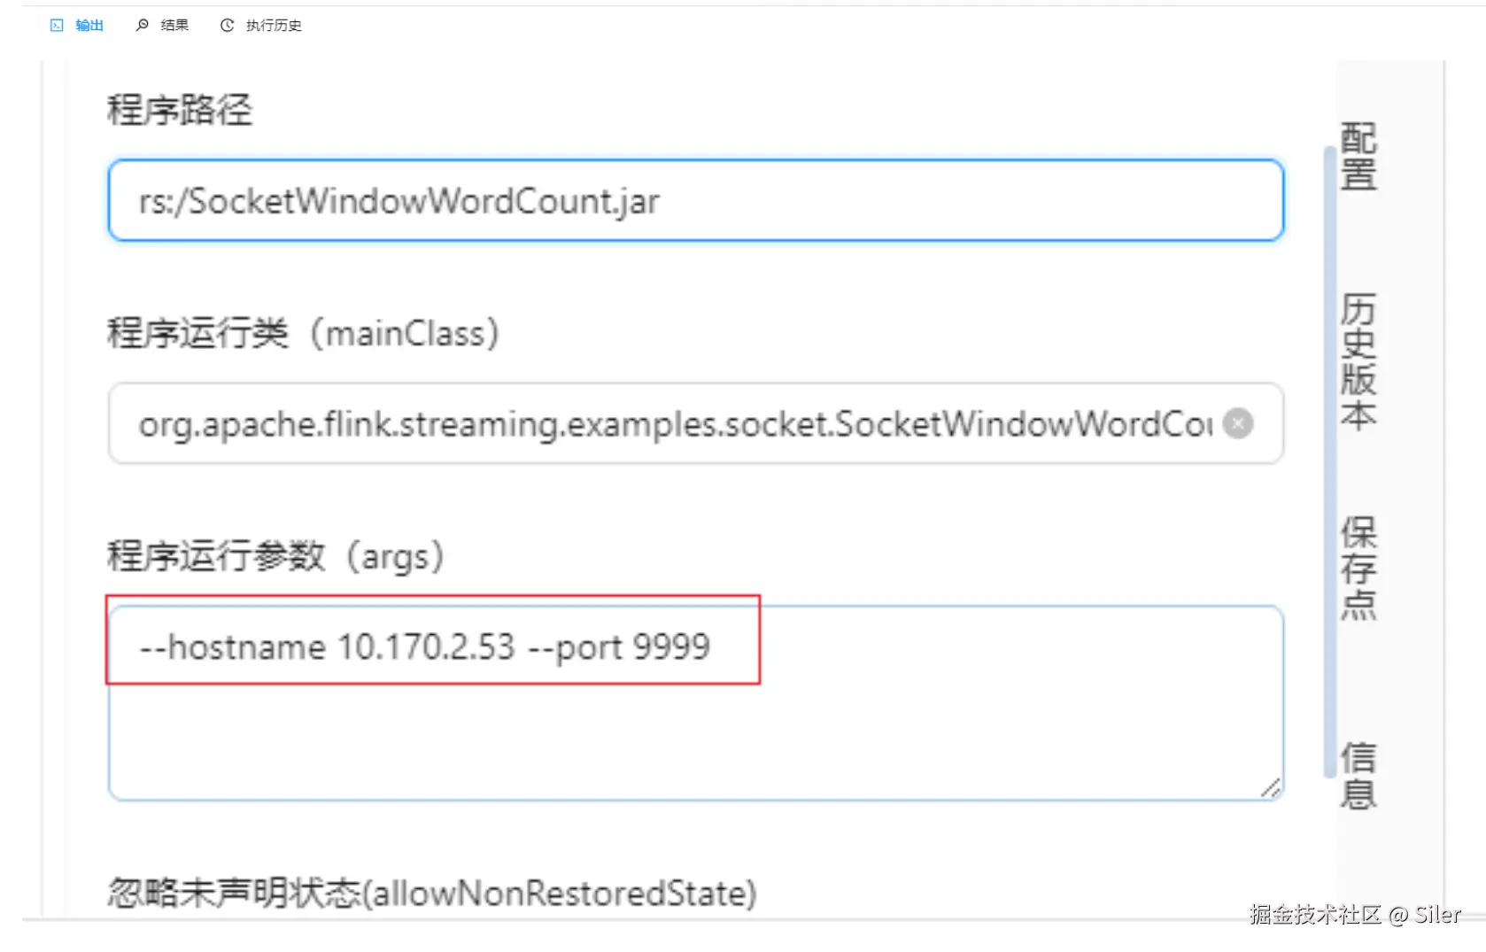1486x952 pixels.
Task: Switch to the 输出 tab
Action: coord(89,26)
